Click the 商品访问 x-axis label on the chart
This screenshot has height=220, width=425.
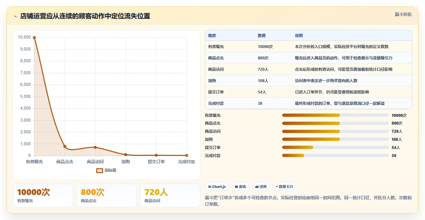(95, 162)
